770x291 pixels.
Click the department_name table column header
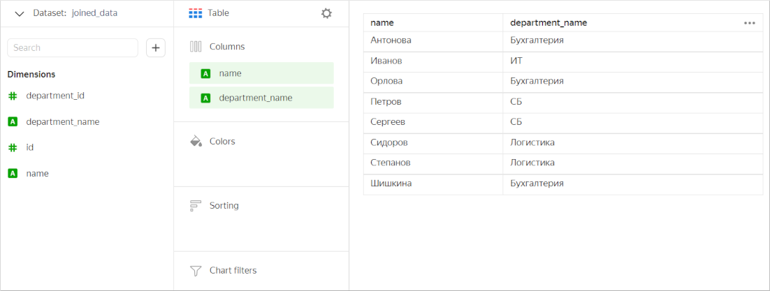pyautogui.click(x=549, y=23)
